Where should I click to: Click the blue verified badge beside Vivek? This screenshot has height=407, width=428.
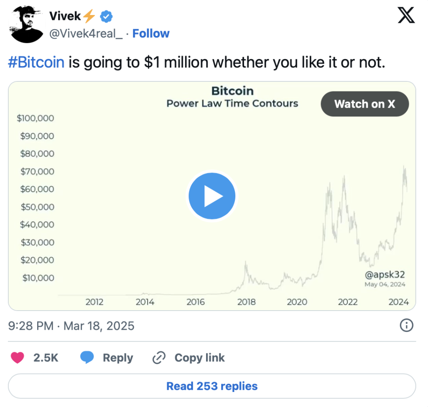coord(107,16)
